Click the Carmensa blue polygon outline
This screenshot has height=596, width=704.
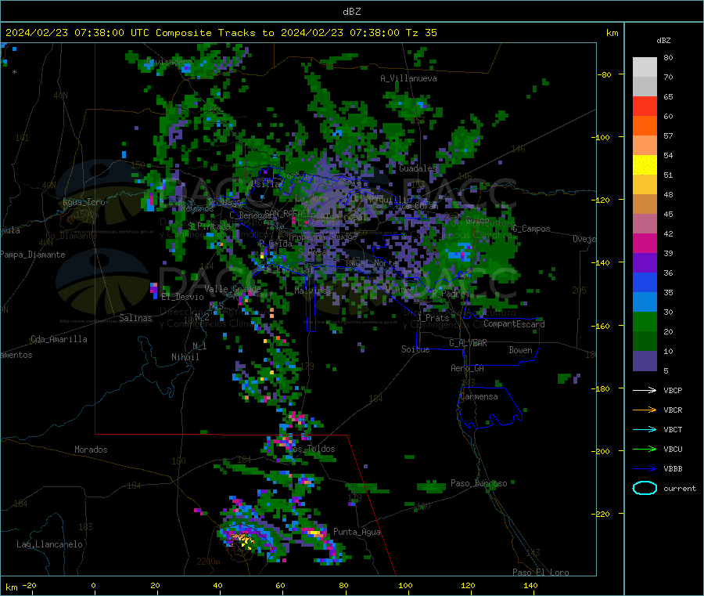[x=490, y=408]
